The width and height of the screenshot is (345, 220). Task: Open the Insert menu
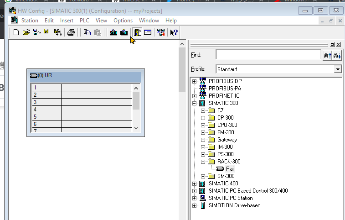point(67,21)
